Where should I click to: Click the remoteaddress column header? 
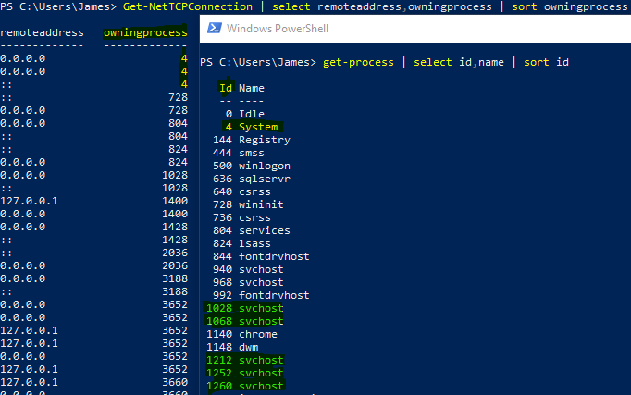[x=42, y=32]
